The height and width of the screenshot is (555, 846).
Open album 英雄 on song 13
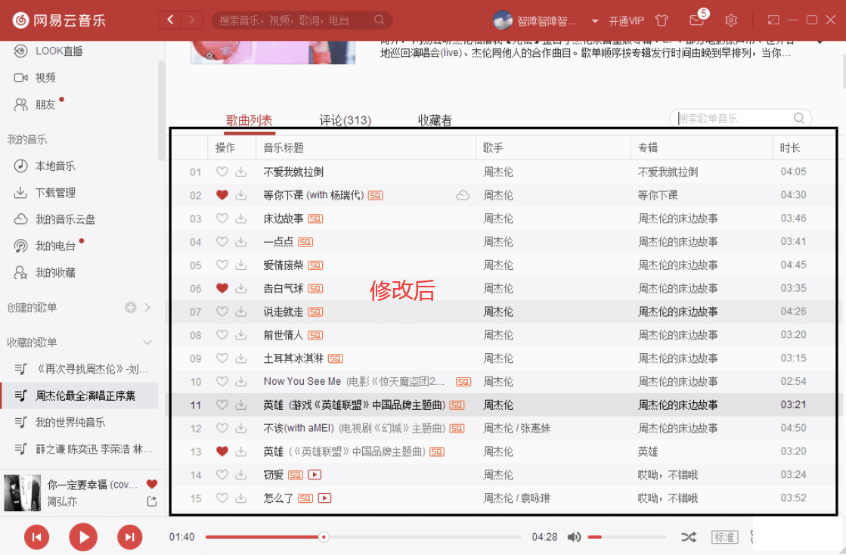(x=648, y=451)
